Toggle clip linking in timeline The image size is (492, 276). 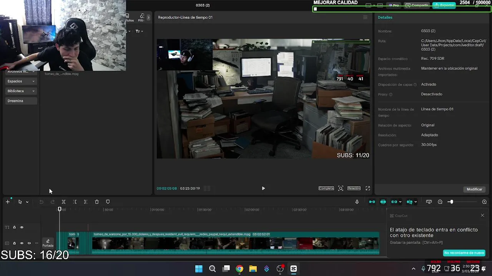[394, 202]
